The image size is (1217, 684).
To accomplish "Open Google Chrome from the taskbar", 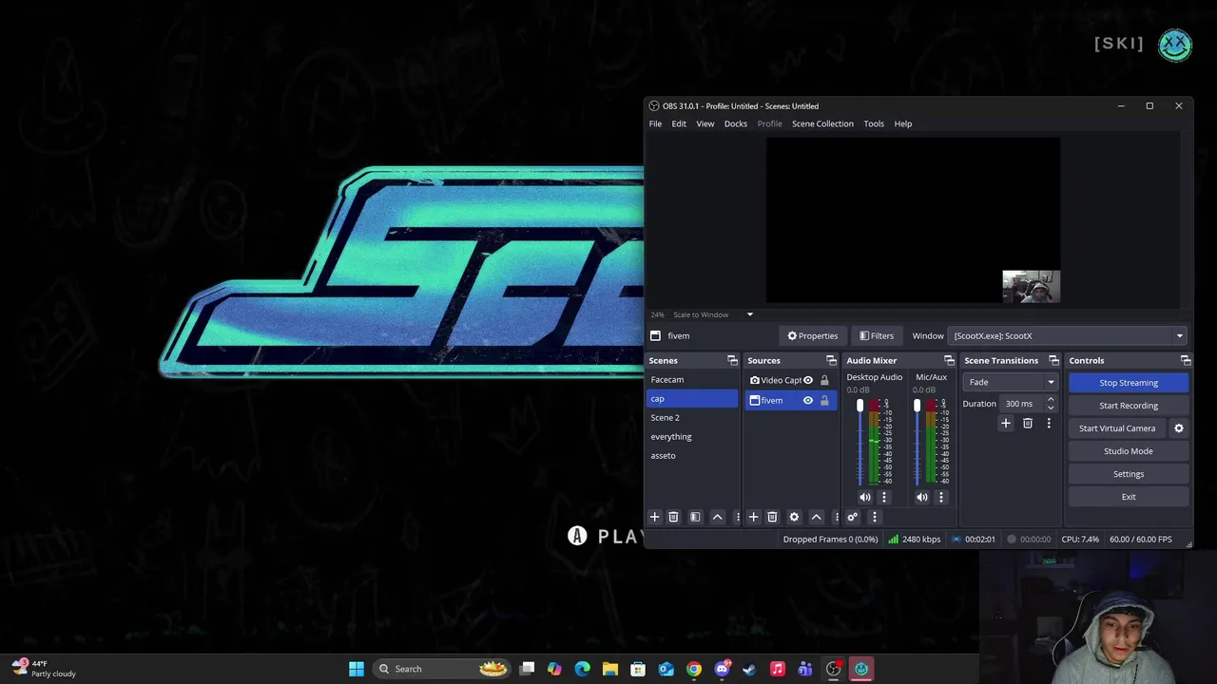I will point(694,669).
